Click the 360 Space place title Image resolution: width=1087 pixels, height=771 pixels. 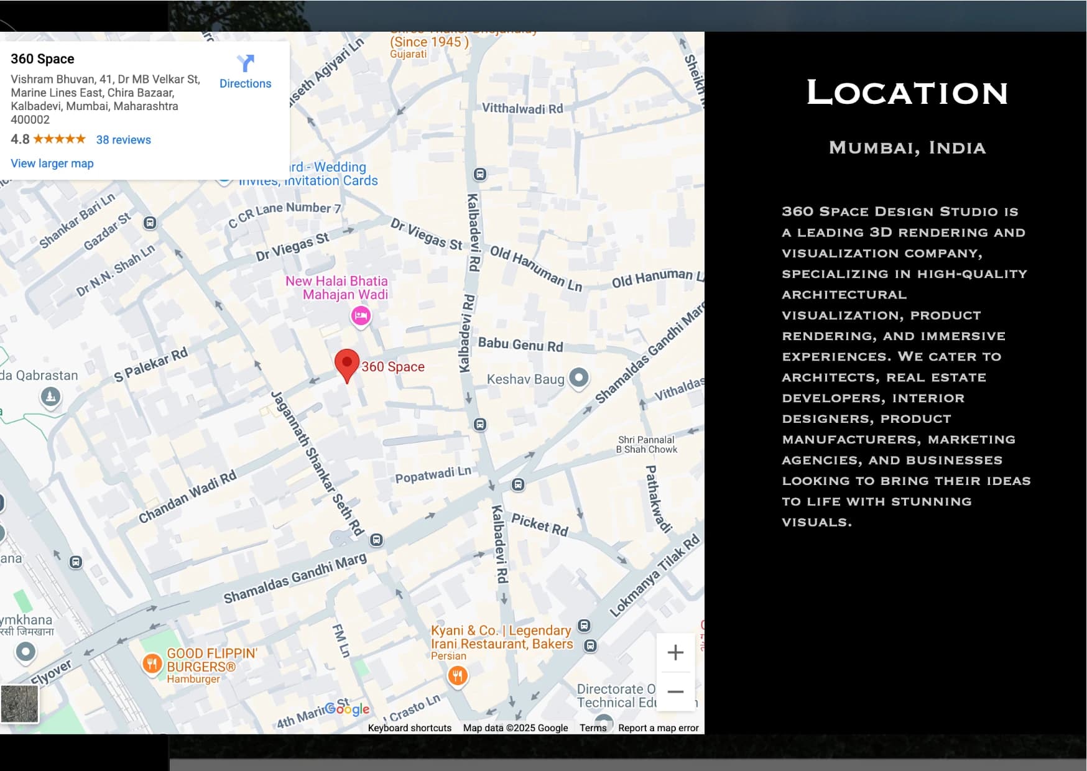click(42, 59)
